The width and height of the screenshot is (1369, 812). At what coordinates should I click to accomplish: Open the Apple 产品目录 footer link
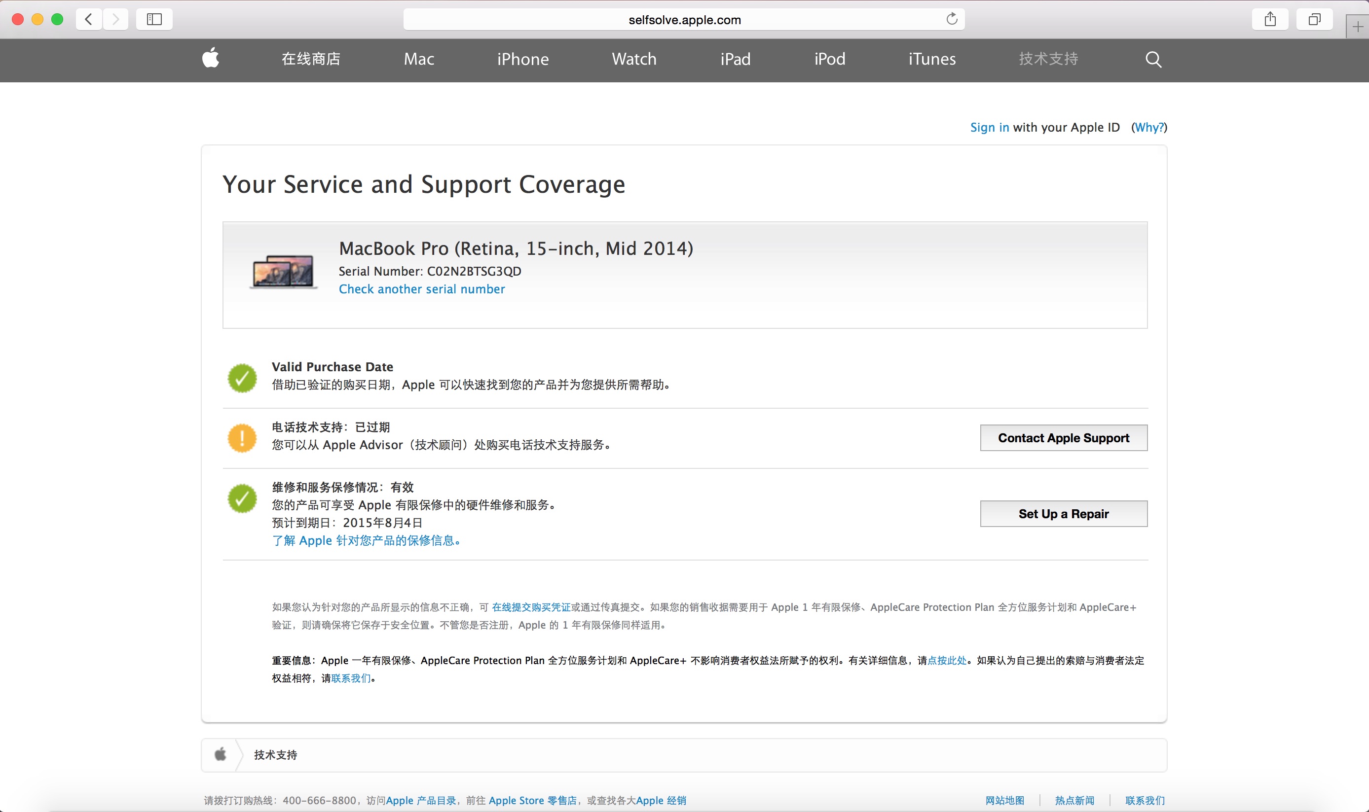pyautogui.click(x=421, y=801)
